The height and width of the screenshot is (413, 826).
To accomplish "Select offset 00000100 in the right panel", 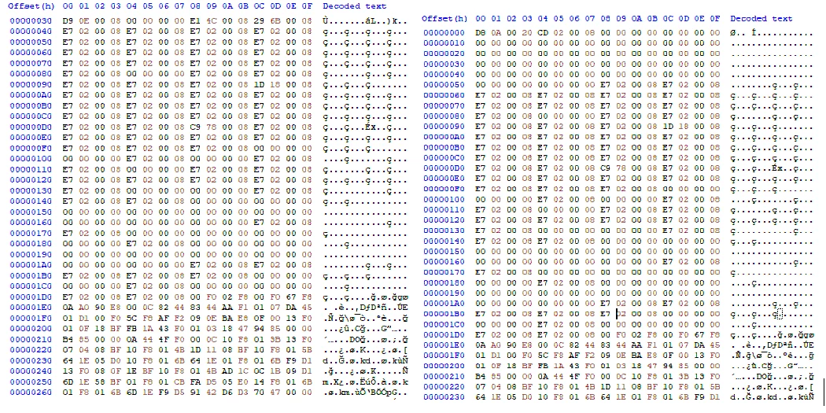I will [x=444, y=199].
